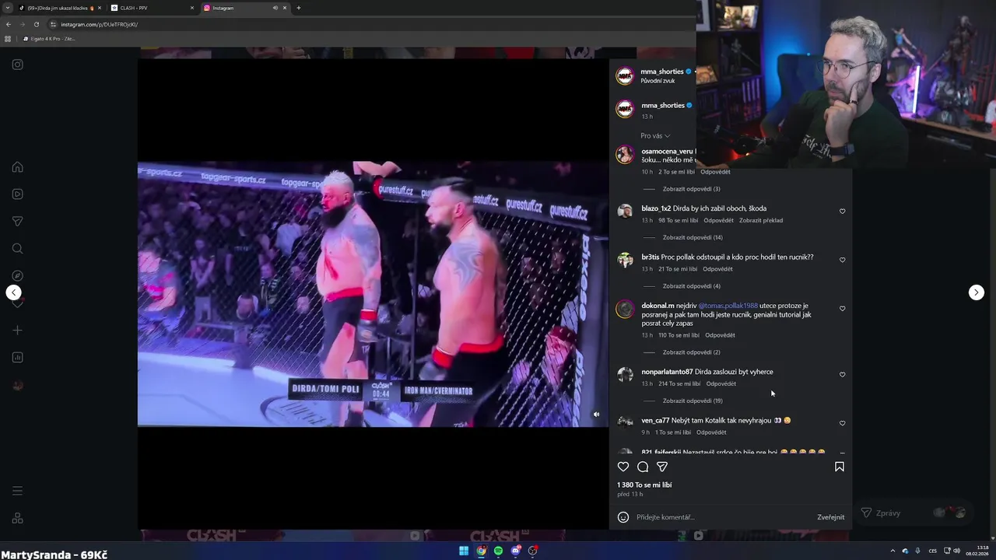
Task: Open Spotify from the taskbar
Action: [x=498, y=551]
